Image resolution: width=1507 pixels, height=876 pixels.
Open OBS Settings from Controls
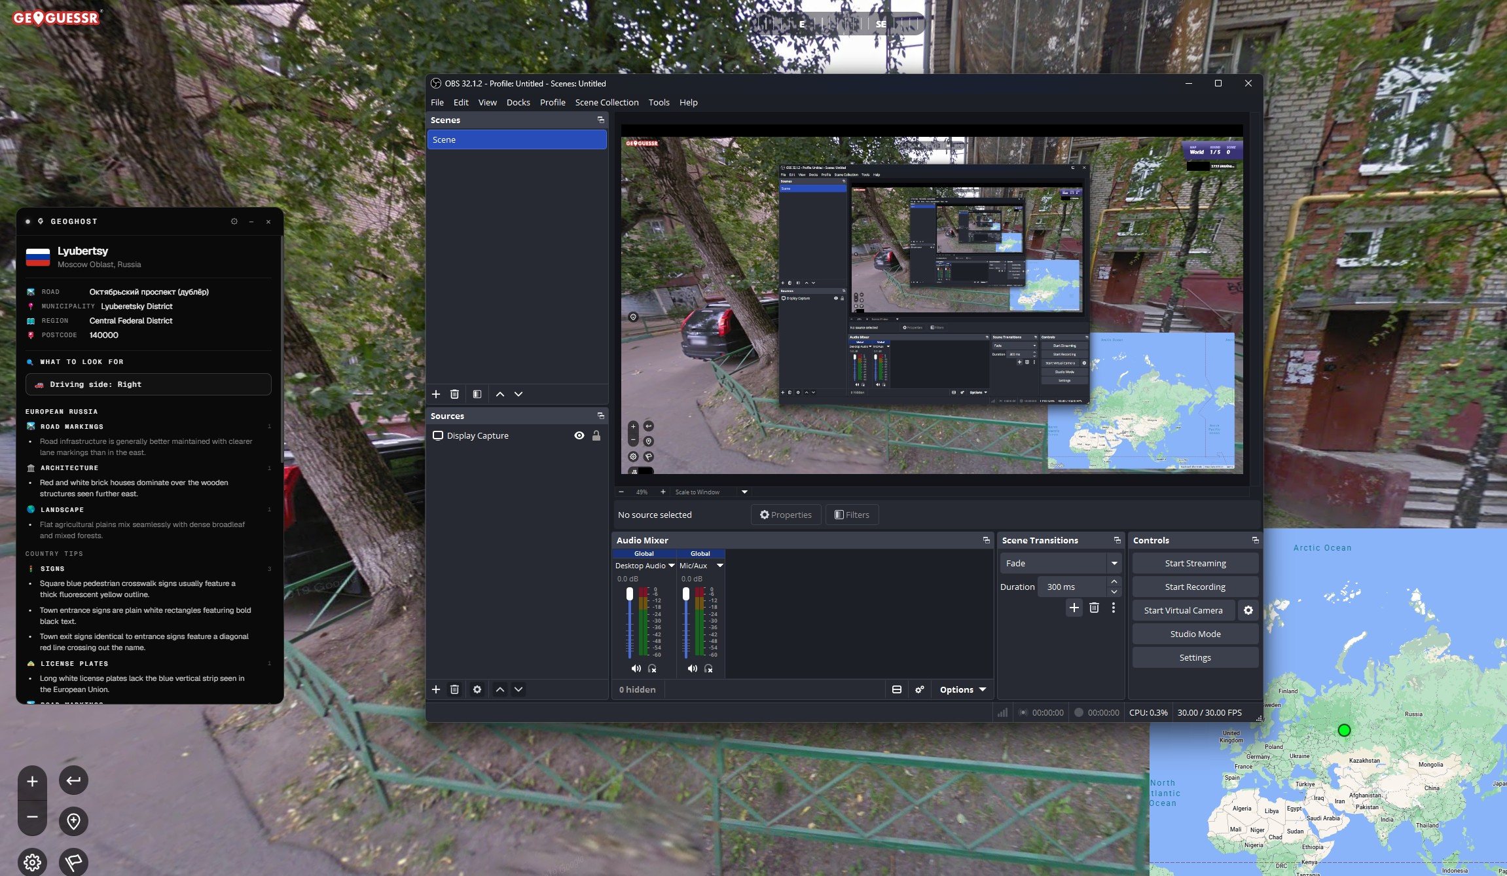point(1195,657)
